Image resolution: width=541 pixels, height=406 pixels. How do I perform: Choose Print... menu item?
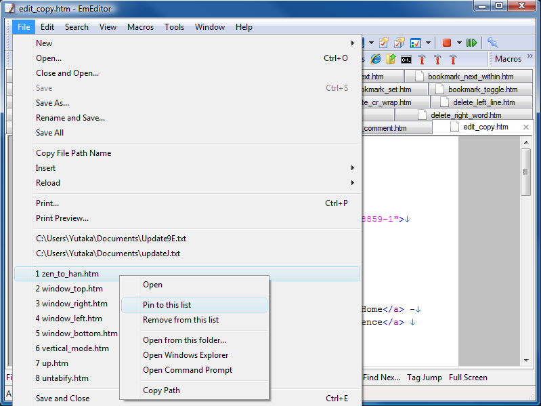click(187, 203)
